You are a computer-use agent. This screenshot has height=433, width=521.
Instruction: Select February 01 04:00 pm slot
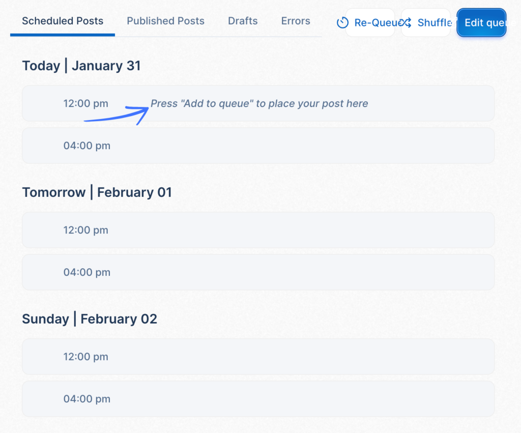pos(258,272)
